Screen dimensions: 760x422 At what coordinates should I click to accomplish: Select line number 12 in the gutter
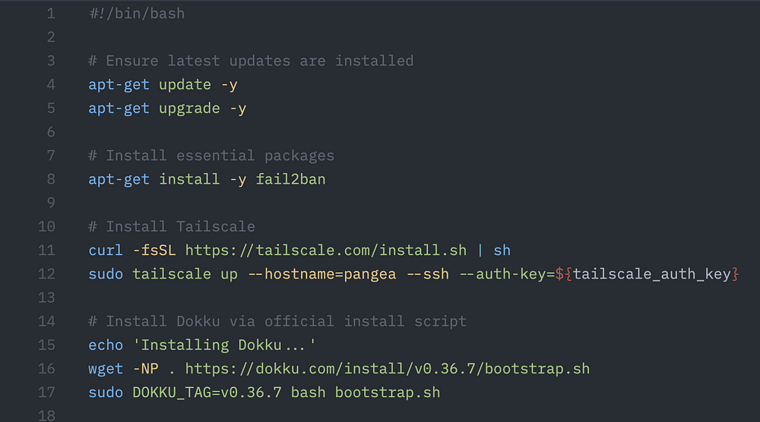click(x=46, y=274)
